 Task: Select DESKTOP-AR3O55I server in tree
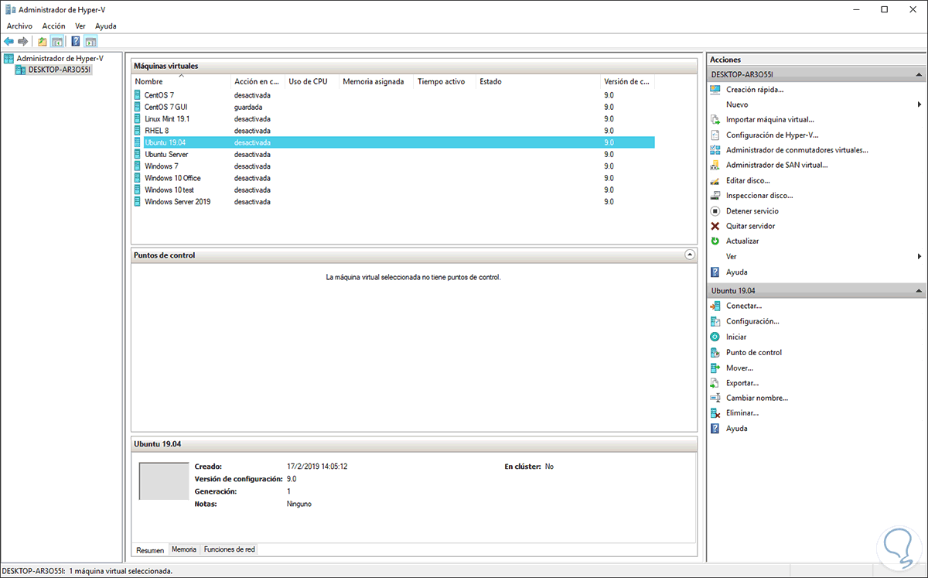60,70
